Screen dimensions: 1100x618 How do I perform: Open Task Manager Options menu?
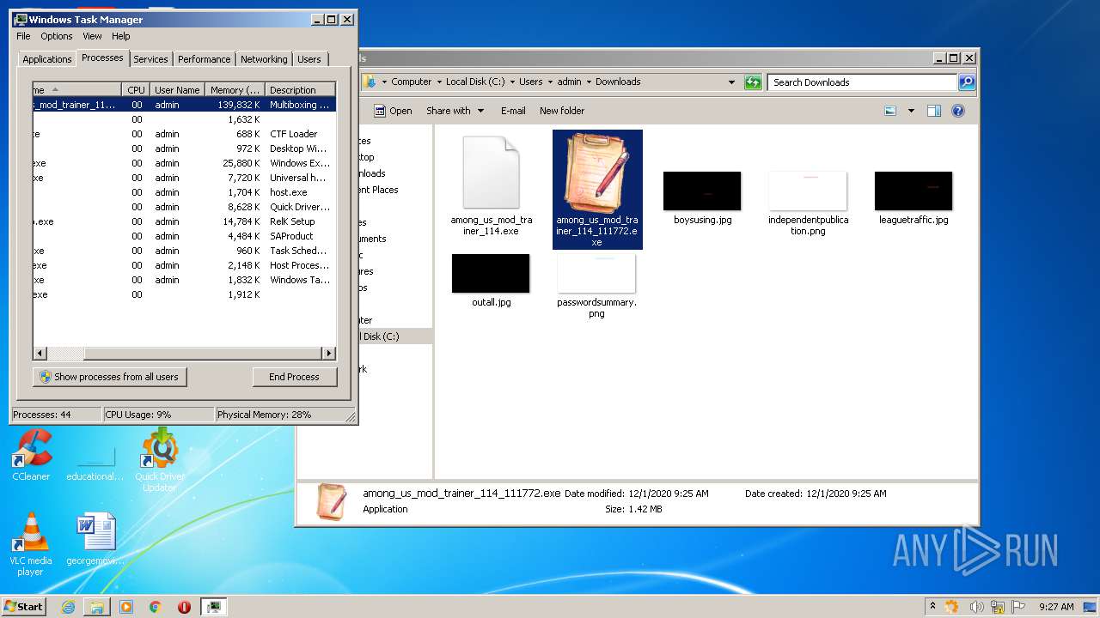click(57, 36)
